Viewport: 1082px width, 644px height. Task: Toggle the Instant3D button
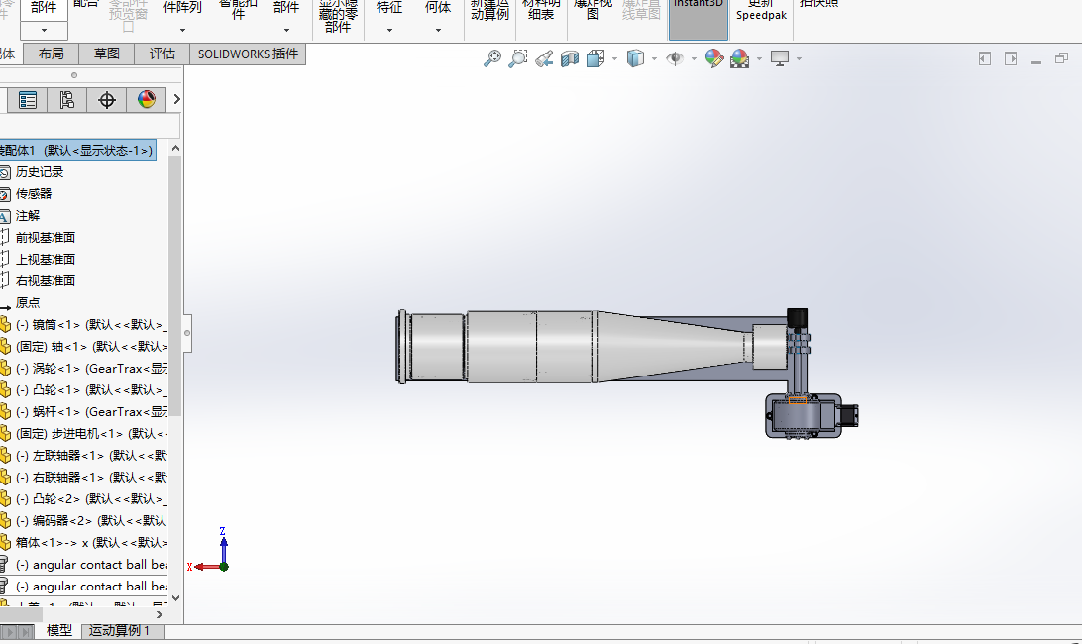699,20
